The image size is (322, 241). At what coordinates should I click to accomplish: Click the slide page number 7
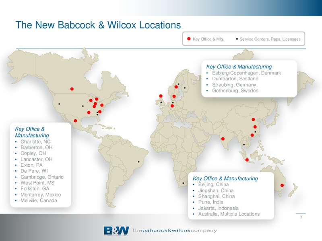click(301, 217)
